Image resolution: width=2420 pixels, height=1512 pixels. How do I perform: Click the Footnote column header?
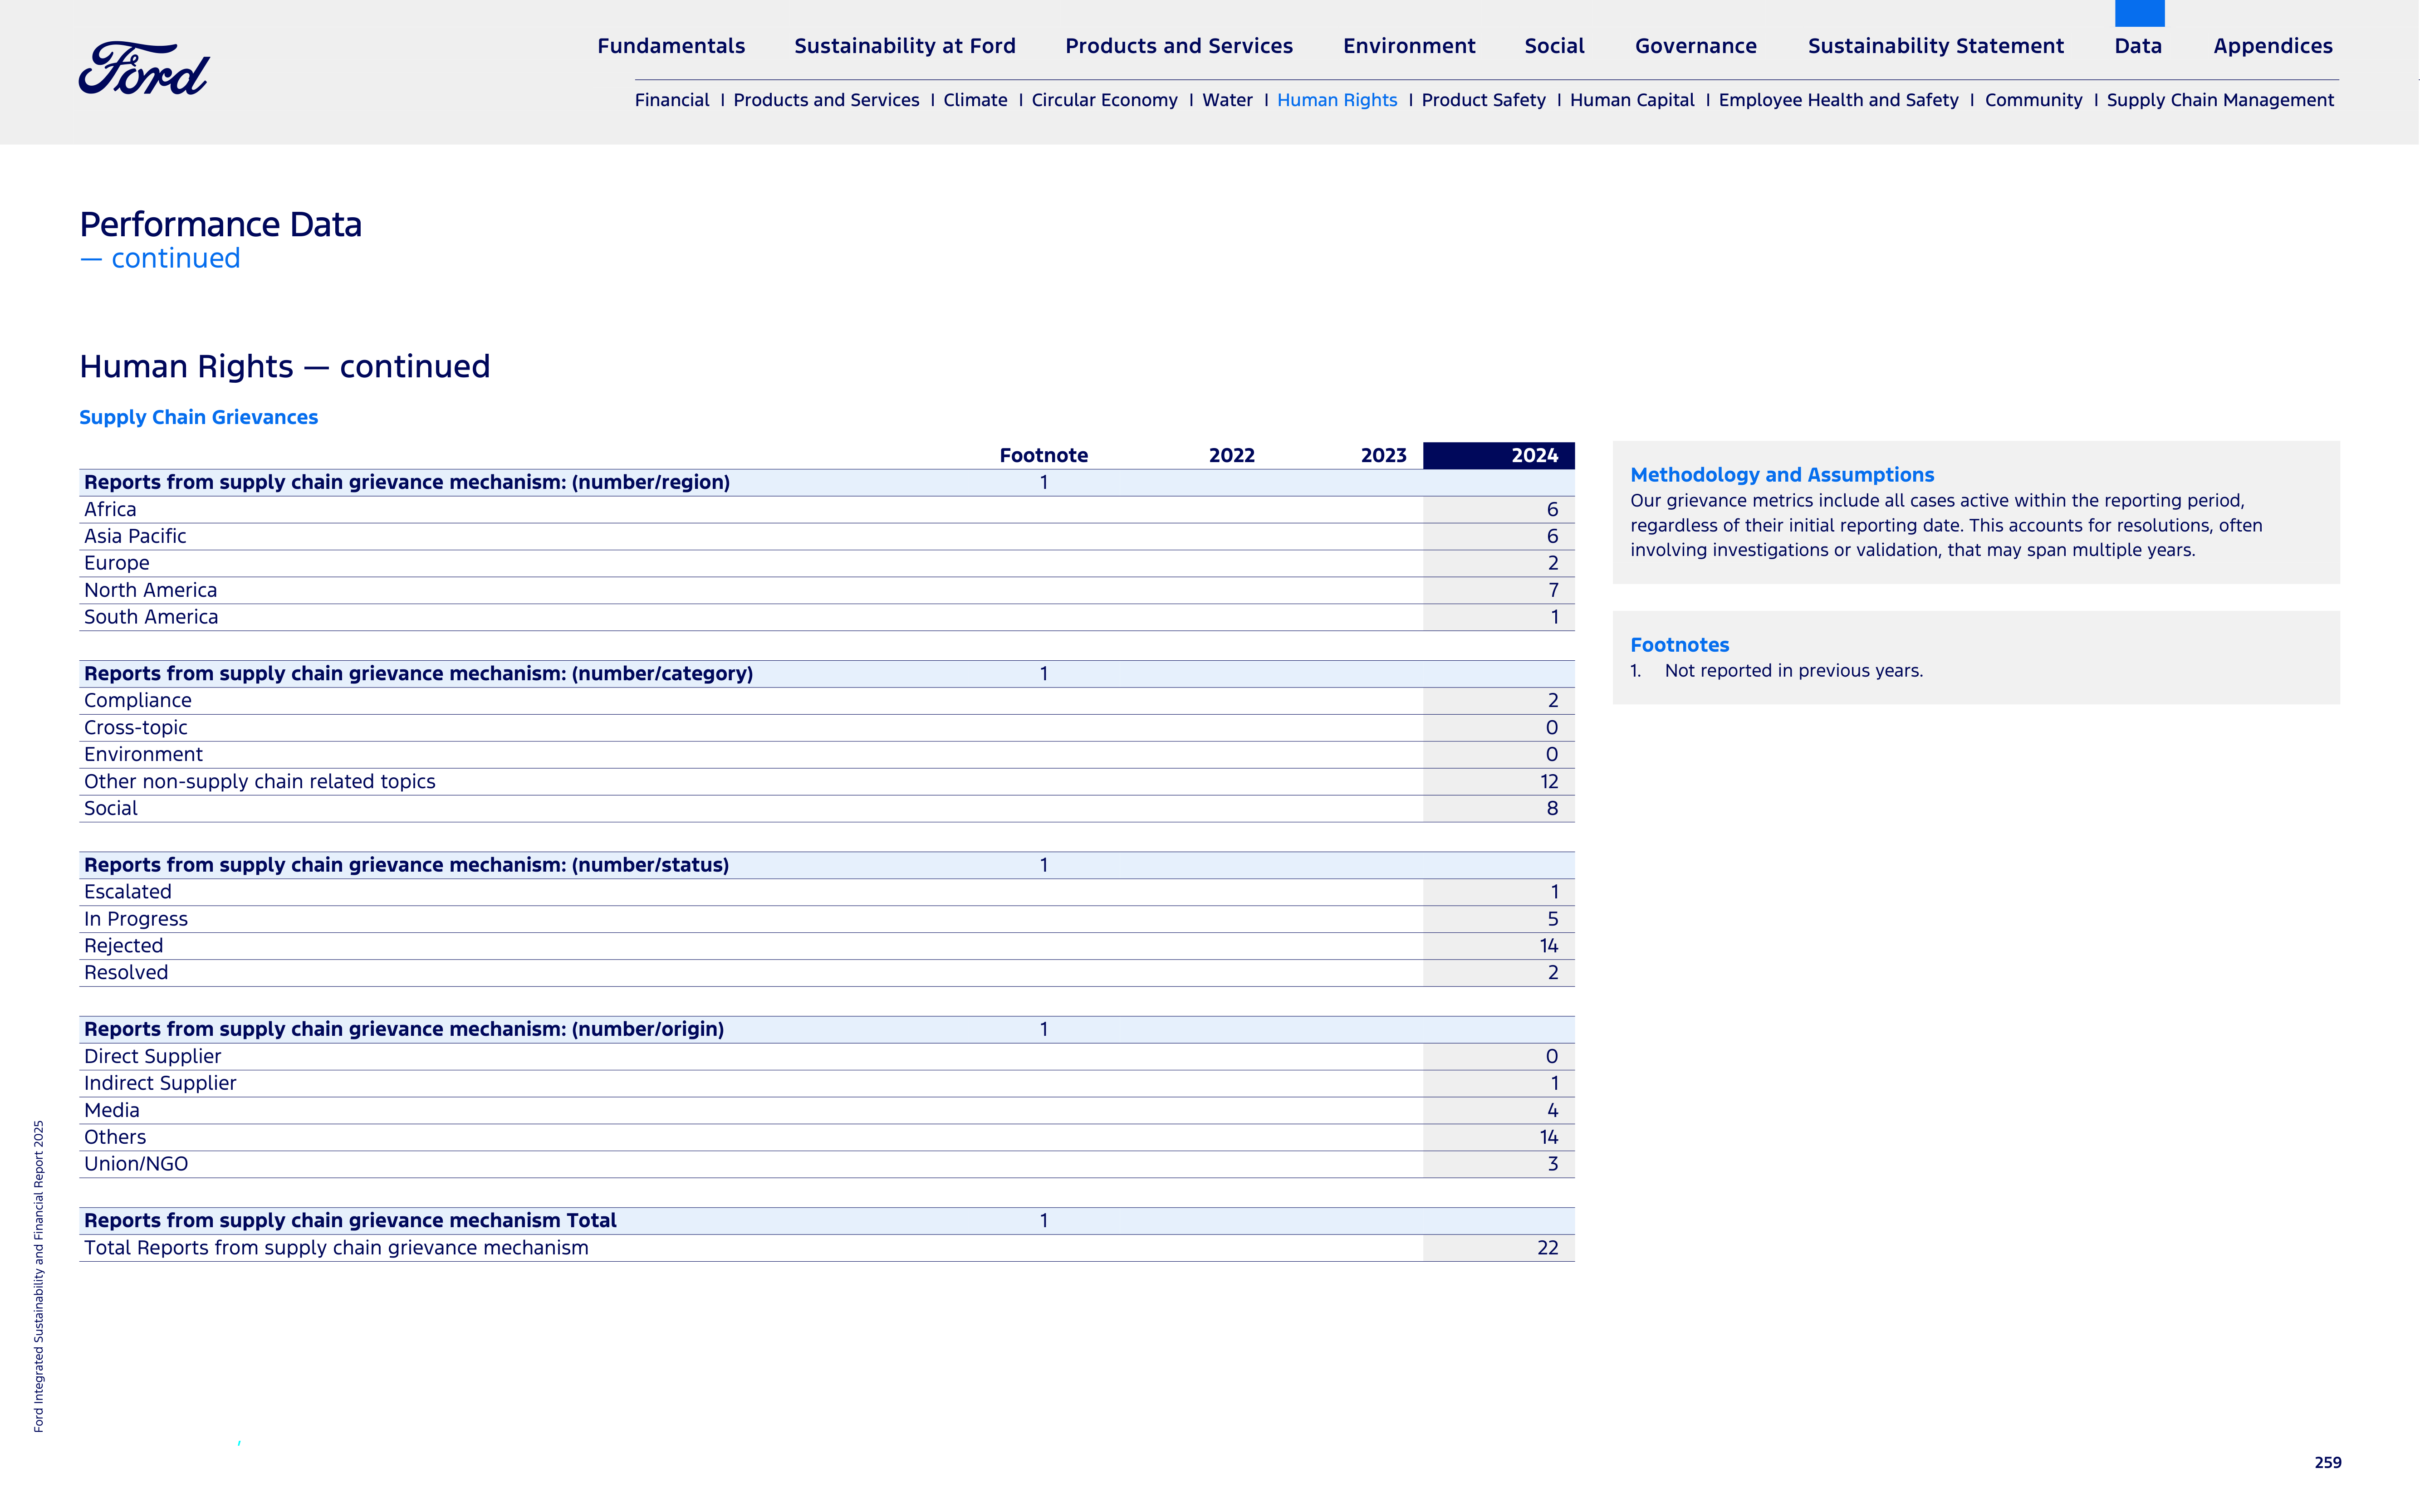coord(1043,455)
